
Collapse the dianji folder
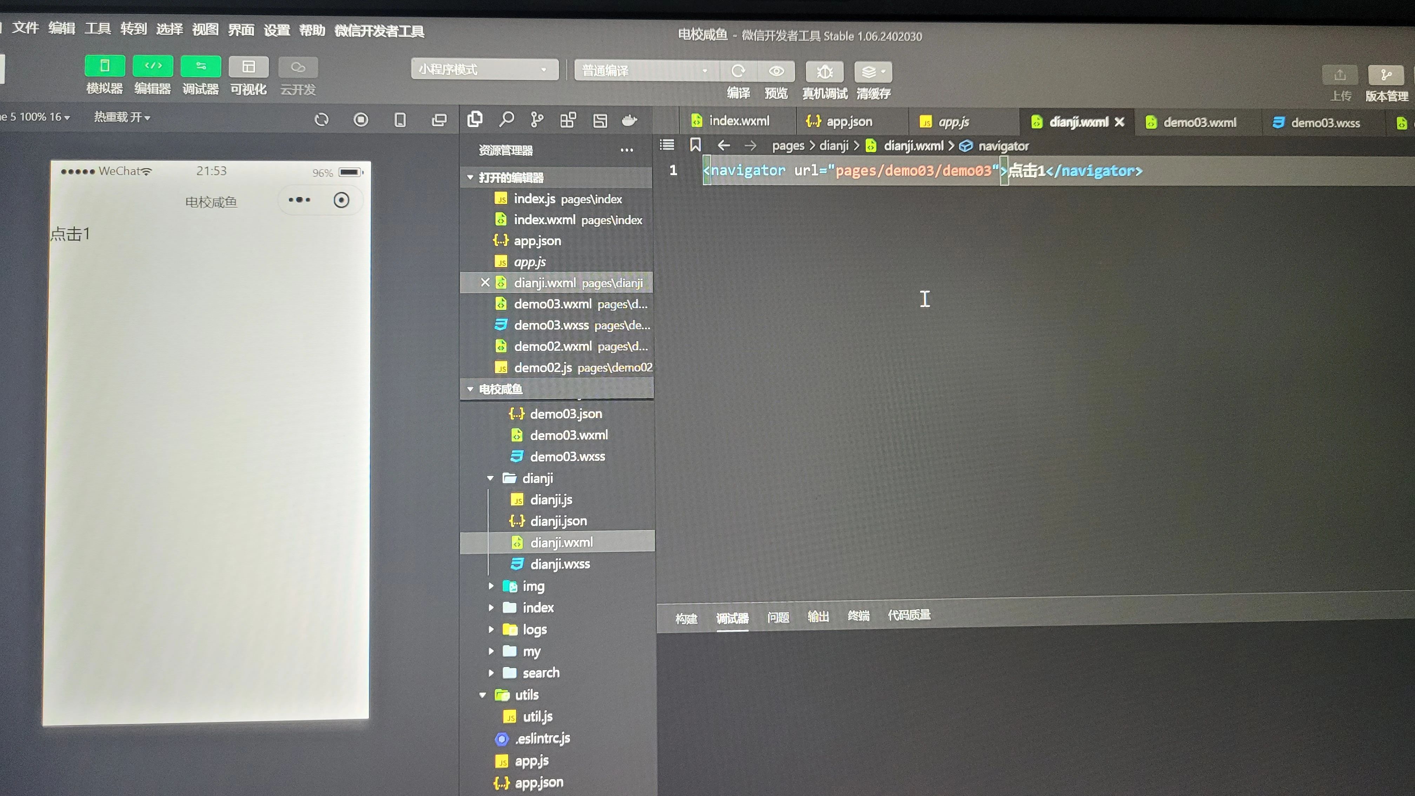(x=490, y=478)
